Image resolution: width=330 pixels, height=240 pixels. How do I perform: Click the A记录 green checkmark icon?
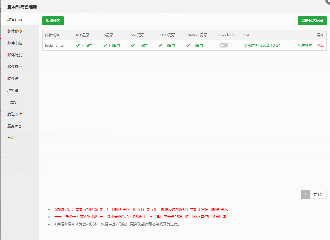click(x=105, y=45)
